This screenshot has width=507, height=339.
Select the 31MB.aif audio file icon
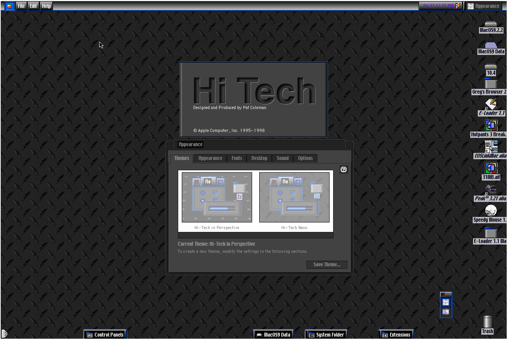[x=491, y=168]
